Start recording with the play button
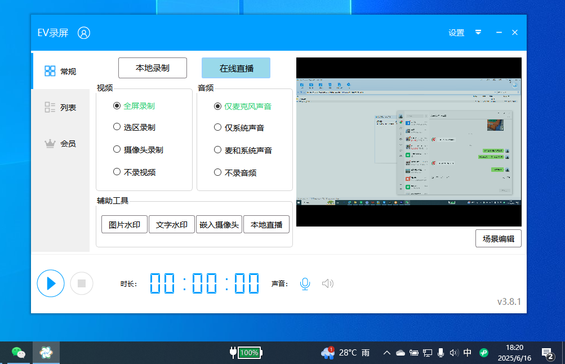 pos(51,283)
